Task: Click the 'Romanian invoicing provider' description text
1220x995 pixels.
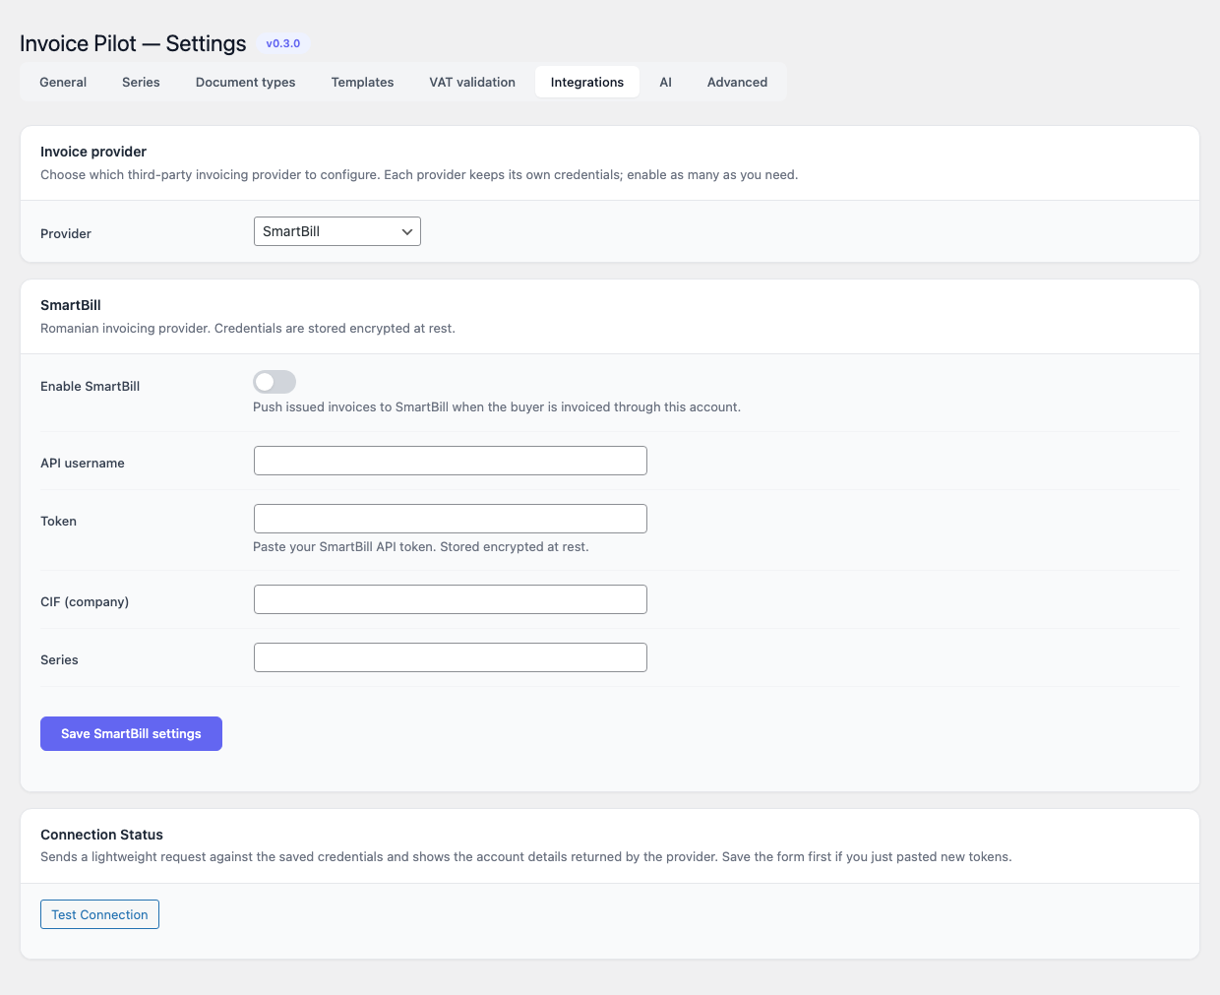Action: 248,328
